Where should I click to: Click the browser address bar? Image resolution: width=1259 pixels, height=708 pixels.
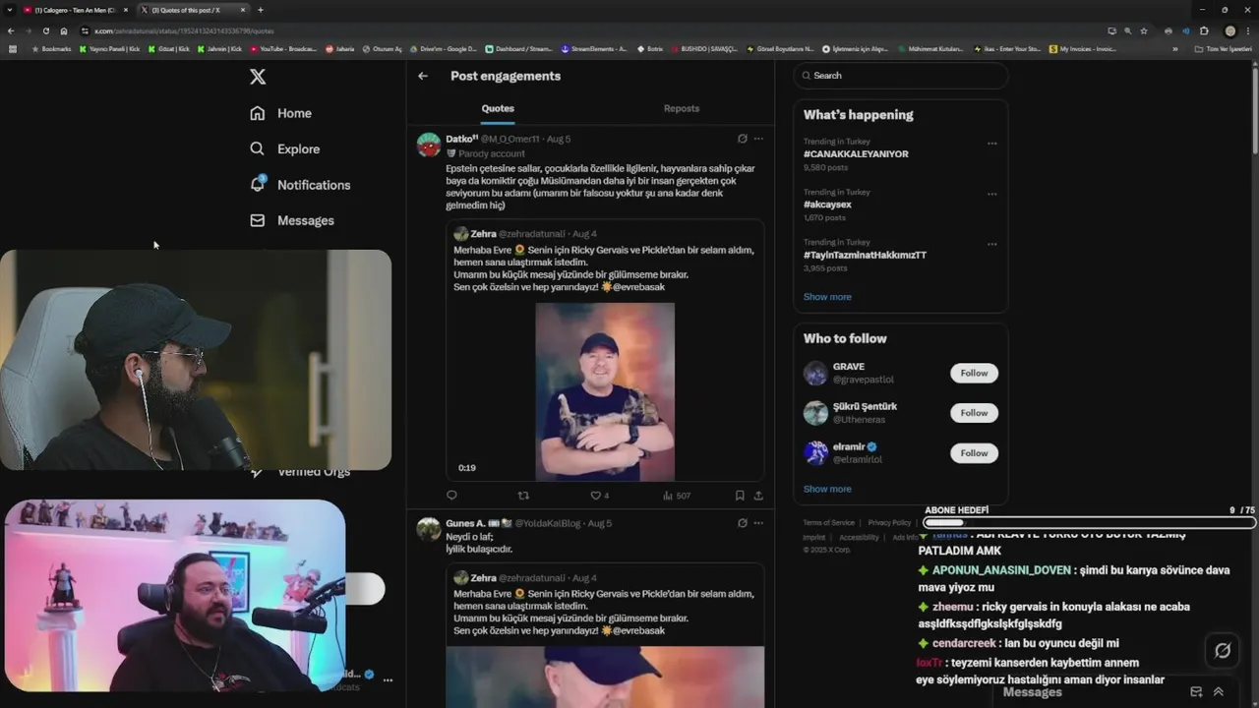coord(590,30)
